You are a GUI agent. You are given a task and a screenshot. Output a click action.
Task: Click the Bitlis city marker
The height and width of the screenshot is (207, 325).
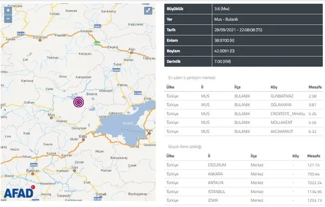pos(83,140)
